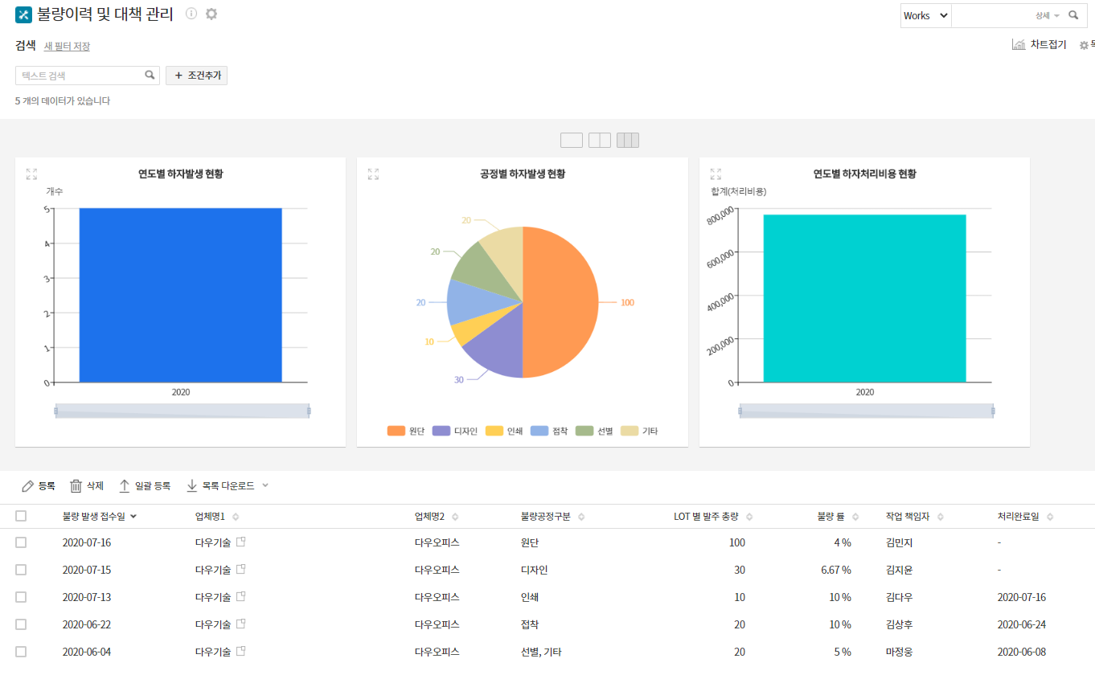Toggle the 기타 legend item in the pie chart
The width and height of the screenshot is (1095, 675).
point(639,432)
